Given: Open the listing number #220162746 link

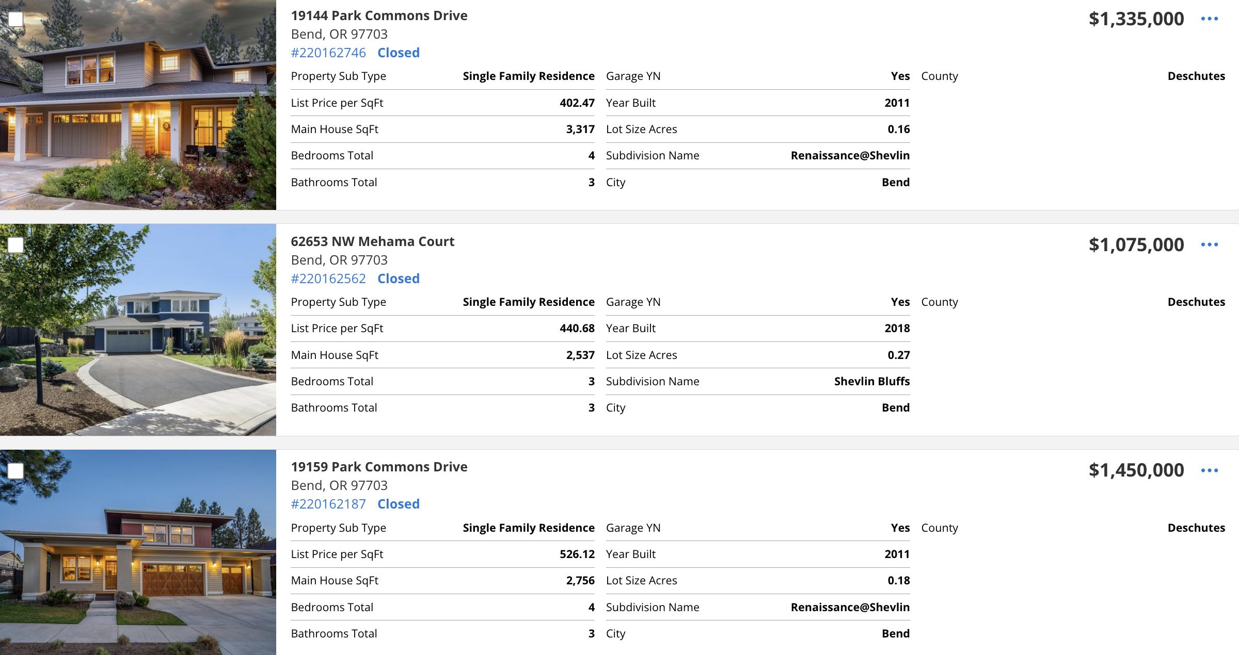Looking at the screenshot, I should click(328, 53).
